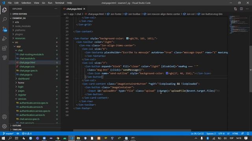Open the Edit menu
The height and width of the screenshot is (141, 252).
(x=16, y=3)
